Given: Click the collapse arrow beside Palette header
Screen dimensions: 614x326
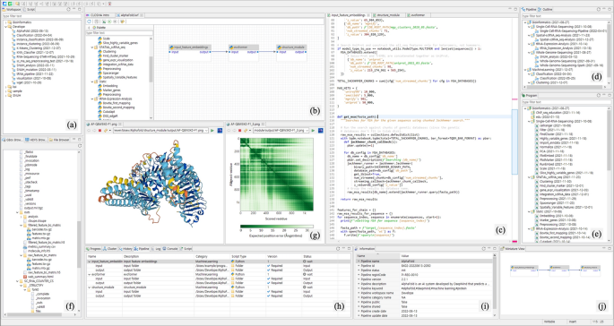Looking at the screenshot, I should [x=90, y=28].
